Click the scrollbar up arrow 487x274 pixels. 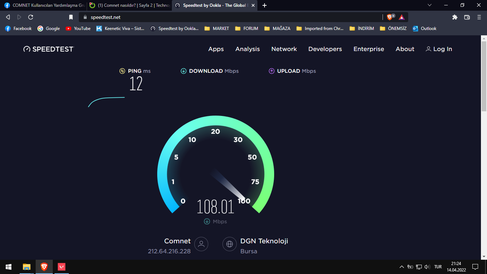pos(484,38)
